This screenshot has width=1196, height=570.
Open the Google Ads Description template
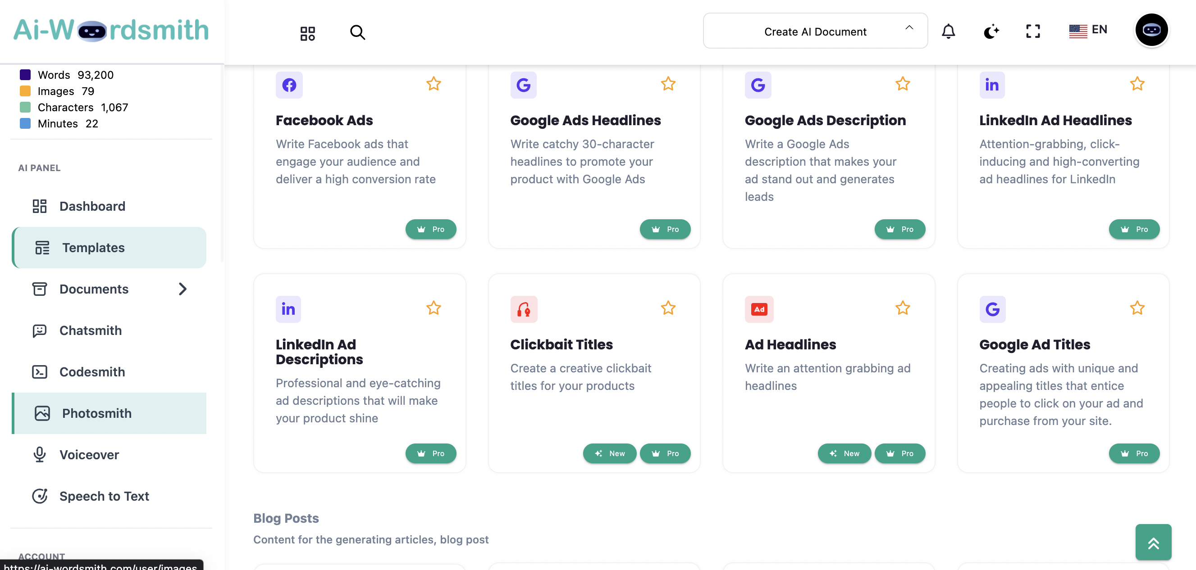coord(825,120)
